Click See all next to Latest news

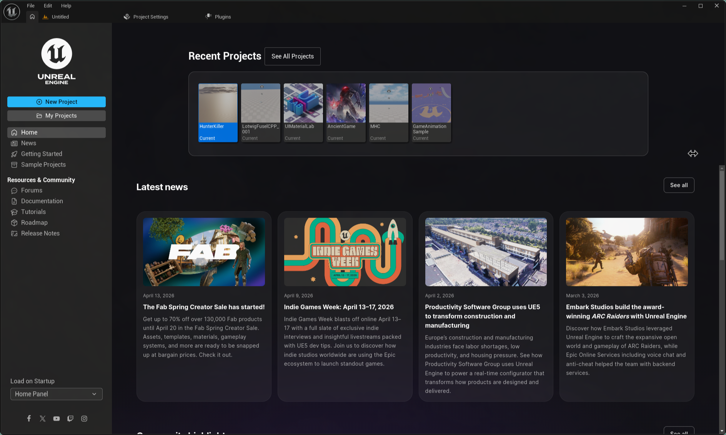coord(679,185)
